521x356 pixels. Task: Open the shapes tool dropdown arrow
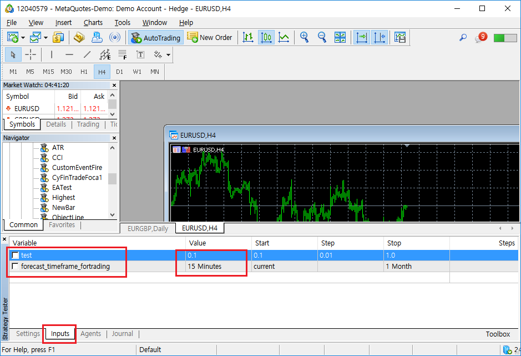click(x=169, y=54)
